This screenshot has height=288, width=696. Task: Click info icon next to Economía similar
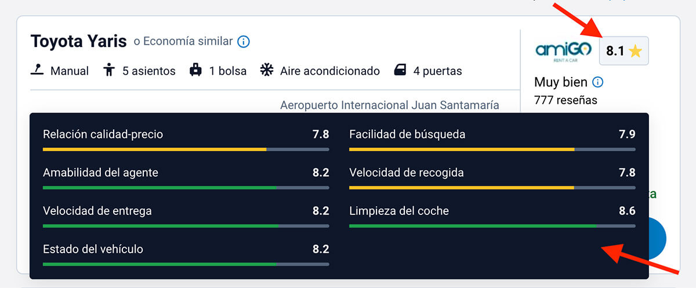[x=244, y=42]
